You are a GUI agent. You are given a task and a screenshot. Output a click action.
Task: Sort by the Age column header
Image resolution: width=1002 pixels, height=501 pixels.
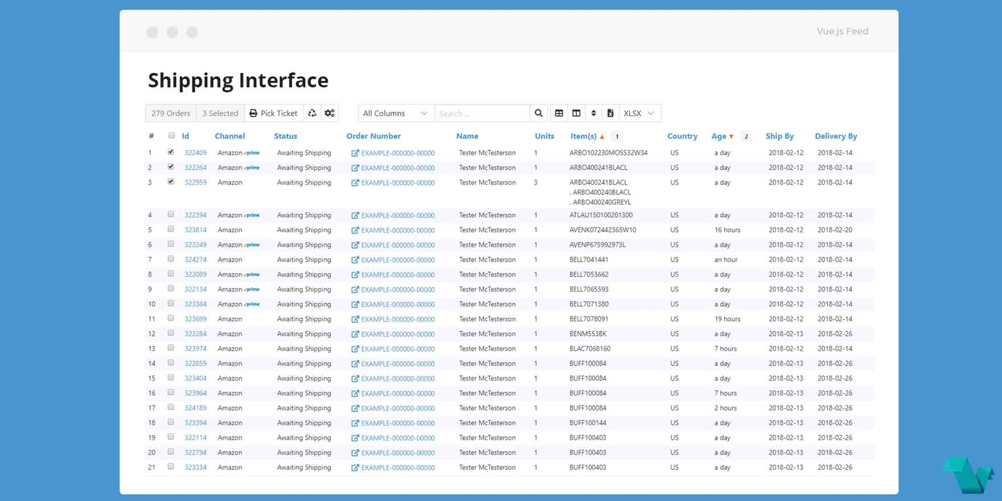pyautogui.click(x=718, y=136)
